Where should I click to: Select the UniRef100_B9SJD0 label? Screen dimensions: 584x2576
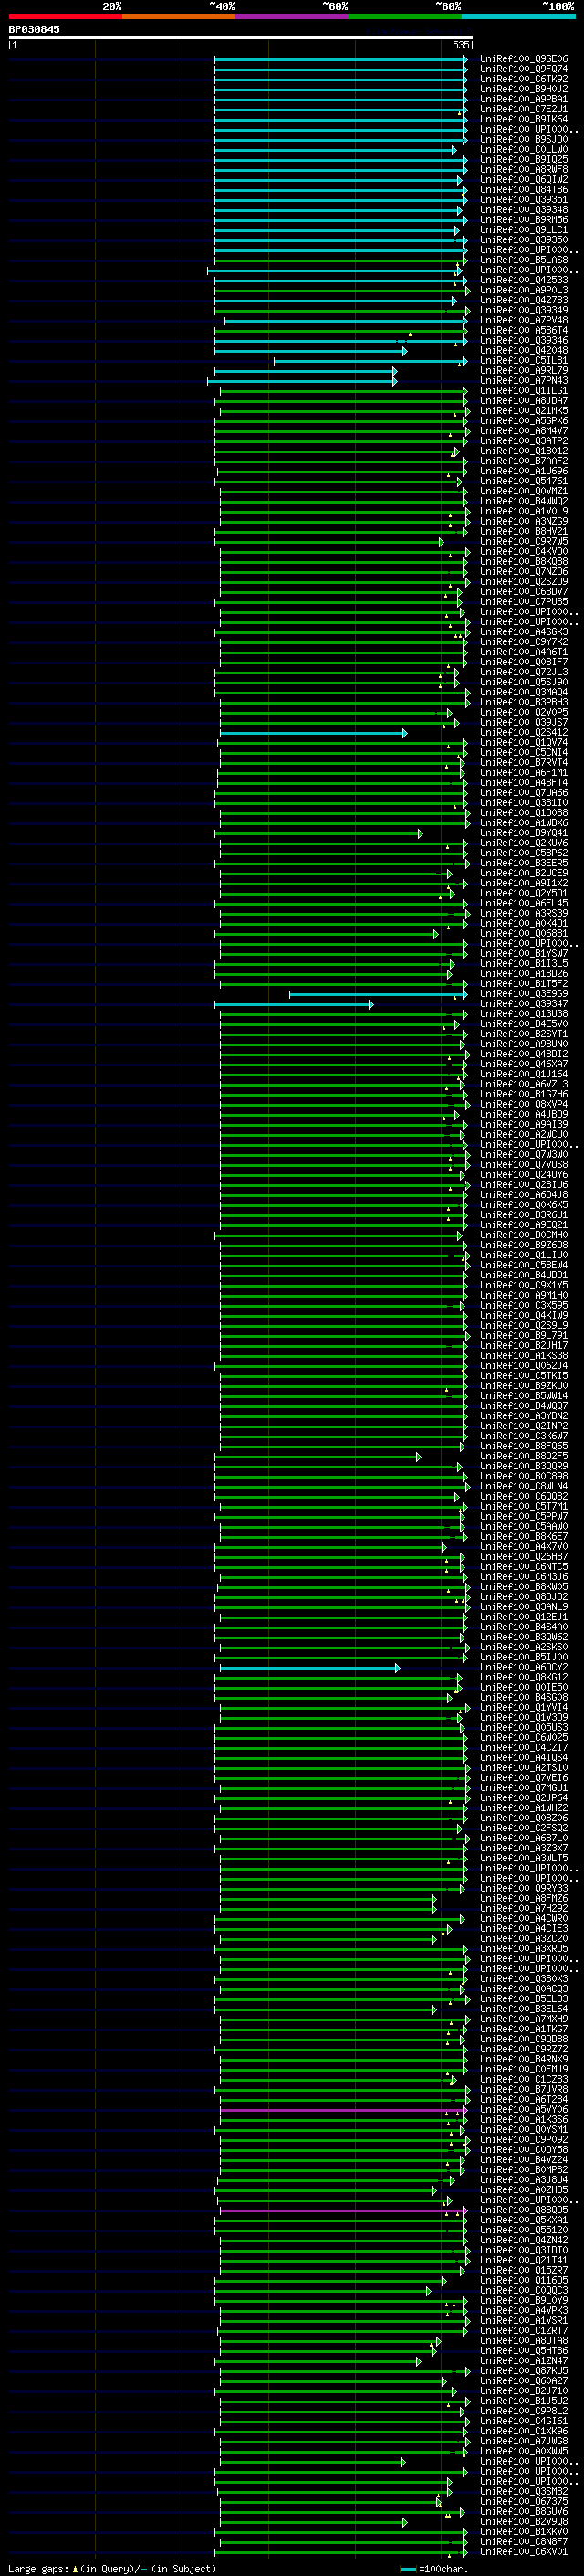[x=523, y=139]
